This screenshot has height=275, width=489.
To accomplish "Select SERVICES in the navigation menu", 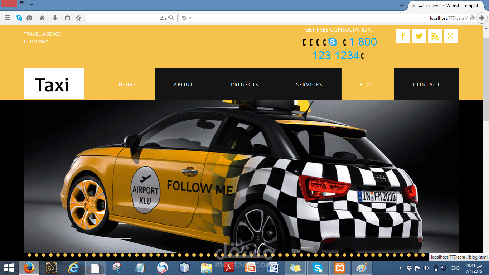I will point(309,85).
